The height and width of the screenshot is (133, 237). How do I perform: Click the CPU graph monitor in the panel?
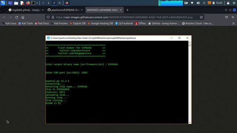click(x=171, y=3)
